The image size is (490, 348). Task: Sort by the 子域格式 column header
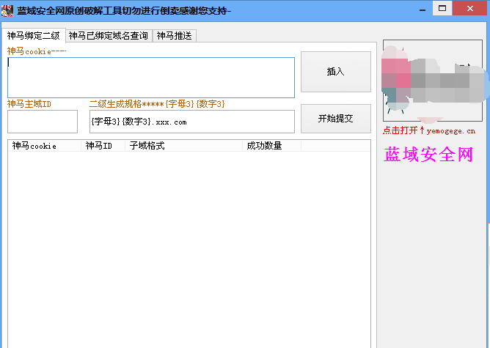tap(183, 146)
